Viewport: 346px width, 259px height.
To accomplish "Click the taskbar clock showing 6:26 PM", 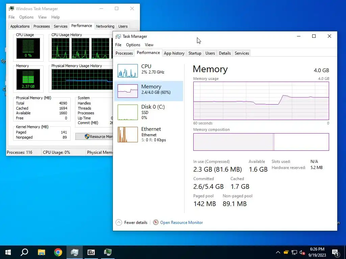I will pos(317,252).
